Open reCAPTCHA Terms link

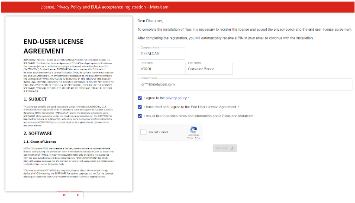click(197, 138)
